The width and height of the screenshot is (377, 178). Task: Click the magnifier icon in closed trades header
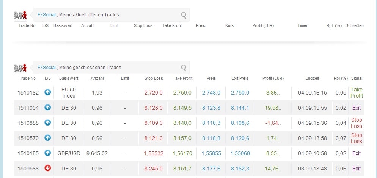(x=184, y=68)
